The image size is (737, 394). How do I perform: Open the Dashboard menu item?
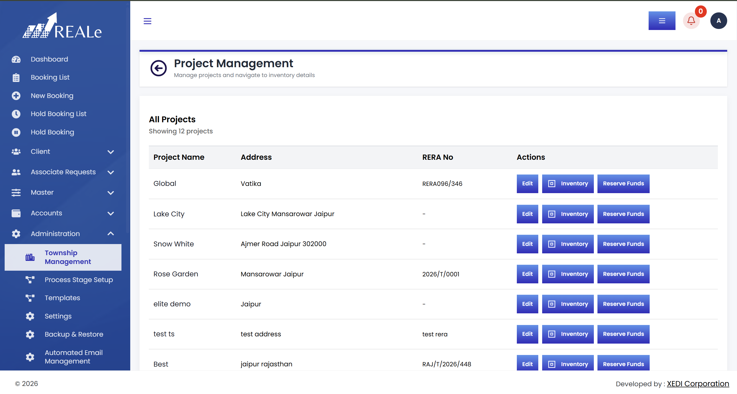pyautogui.click(x=63, y=59)
